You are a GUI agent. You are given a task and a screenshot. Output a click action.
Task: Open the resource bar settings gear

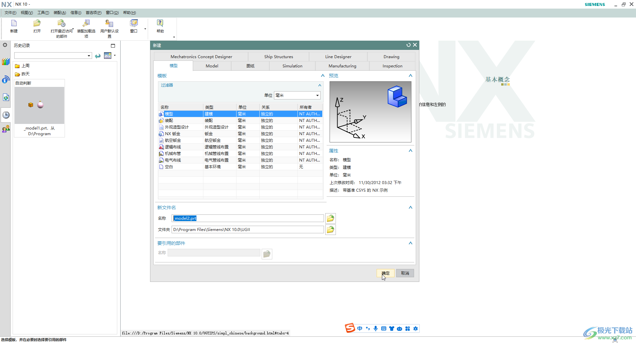tap(5, 45)
